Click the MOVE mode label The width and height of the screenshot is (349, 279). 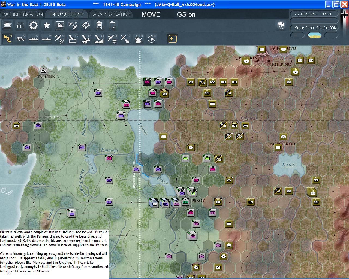tap(151, 14)
